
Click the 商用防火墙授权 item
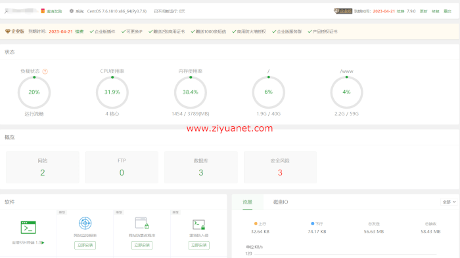[249, 31]
